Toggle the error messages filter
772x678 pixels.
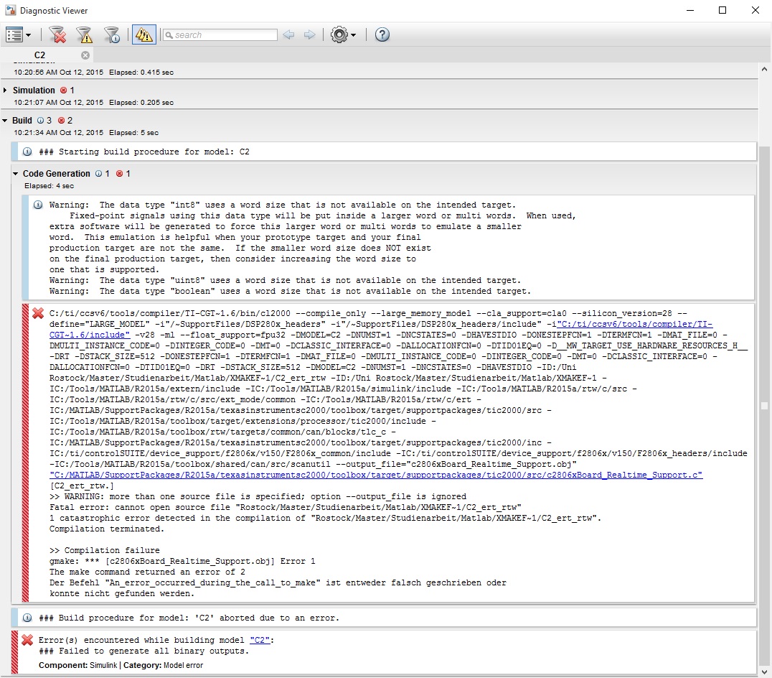(x=58, y=34)
